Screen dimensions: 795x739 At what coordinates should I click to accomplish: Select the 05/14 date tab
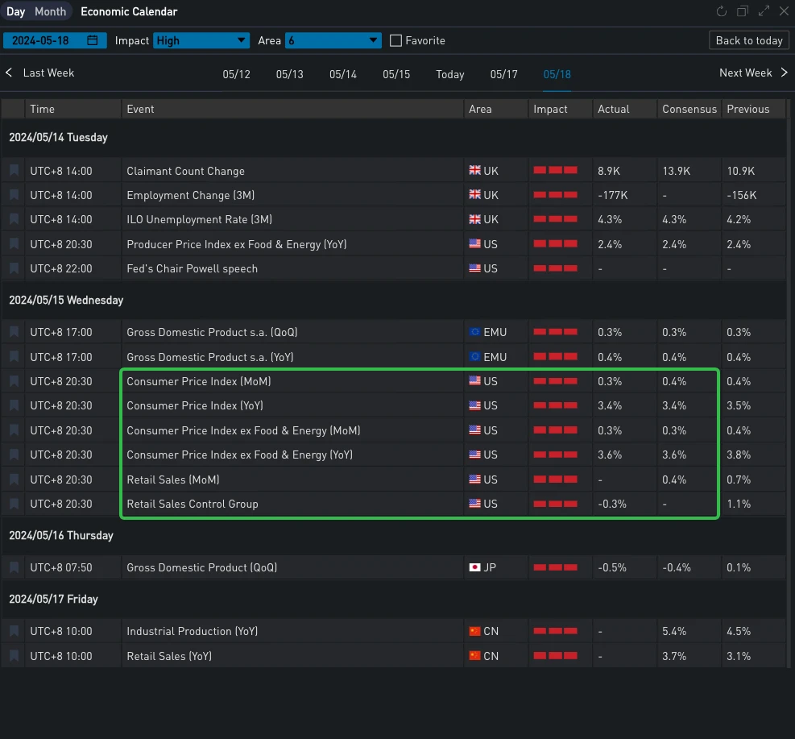pyautogui.click(x=342, y=74)
